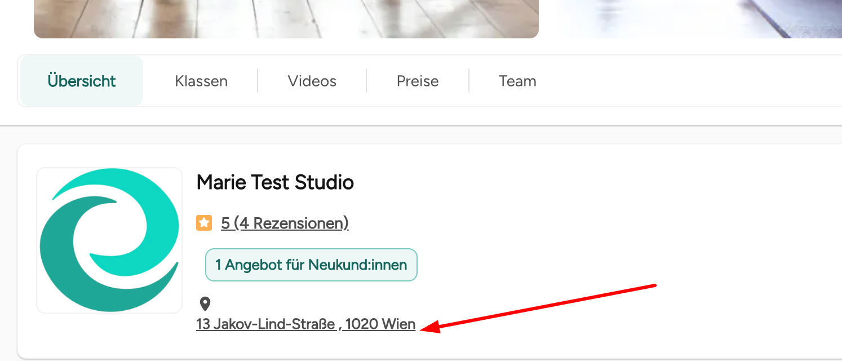Click the Marie Test Studio heading
Image resolution: width=842 pixels, height=361 pixels.
coord(275,182)
